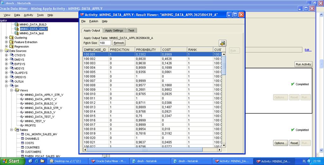The height and width of the screenshot is (165, 324).
Task: Click the OLAPSYS schema icon
Action: (x=12, y=73)
